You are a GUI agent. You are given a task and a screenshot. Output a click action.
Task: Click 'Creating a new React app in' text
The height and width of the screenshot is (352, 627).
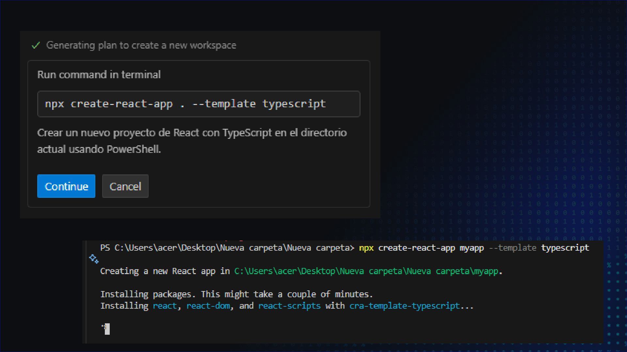point(165,271)
